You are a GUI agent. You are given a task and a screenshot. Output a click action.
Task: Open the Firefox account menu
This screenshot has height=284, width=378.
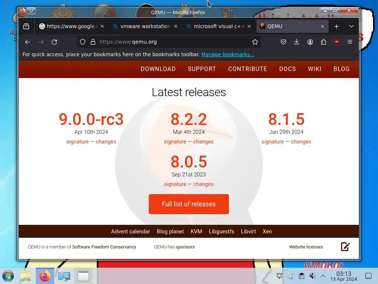(x=310, y=42)
